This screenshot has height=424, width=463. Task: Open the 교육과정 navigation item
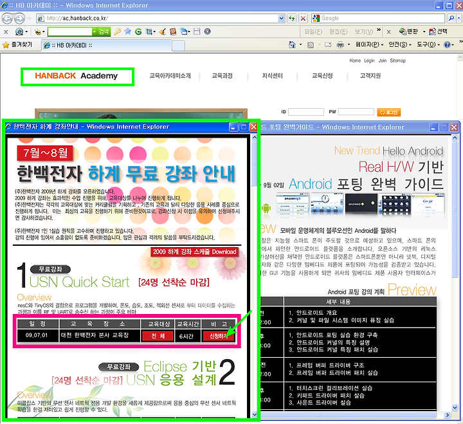(222, 76)
